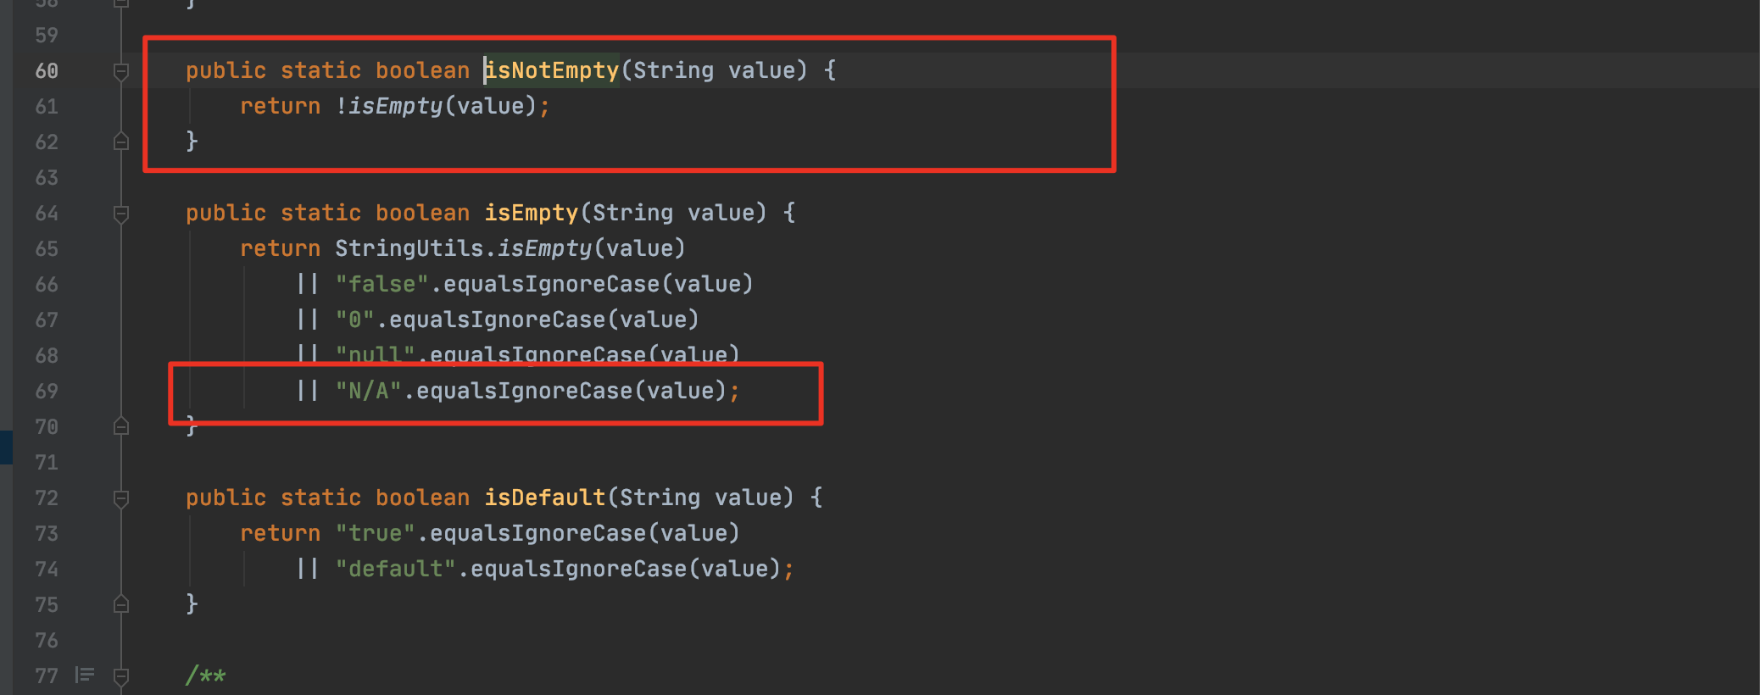Screen dimensions: 1760x695
Task: Click the fold end marker at line 70
Action: 121,426
